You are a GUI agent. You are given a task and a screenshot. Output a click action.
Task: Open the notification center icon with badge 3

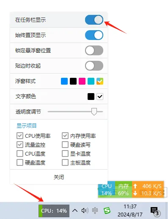[x=155, y=211]
